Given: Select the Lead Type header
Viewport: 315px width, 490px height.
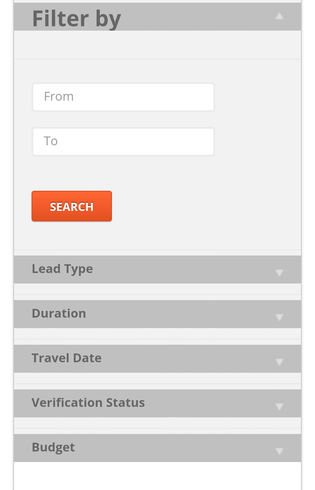Looking at the screenshot, I should [63, 269].
